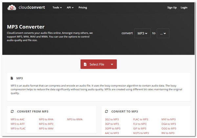197x138 pixels.
Task: Open the MP3 to AIFF link
Action: point(18,124)
